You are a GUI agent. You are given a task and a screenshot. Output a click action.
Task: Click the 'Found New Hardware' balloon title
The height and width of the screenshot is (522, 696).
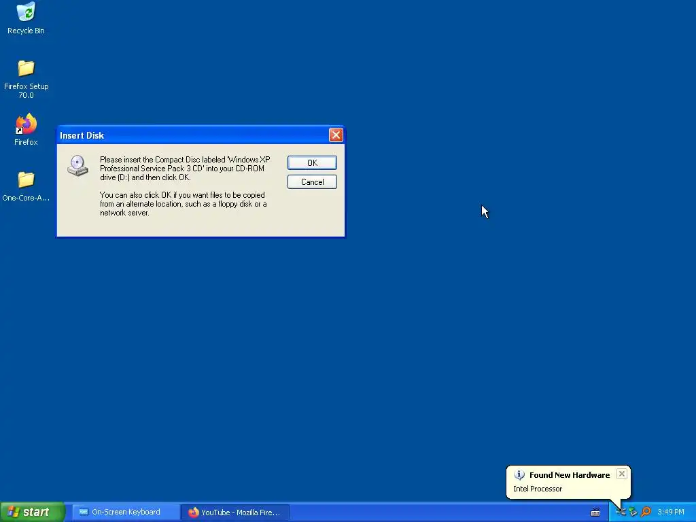(x=570, y=475)
